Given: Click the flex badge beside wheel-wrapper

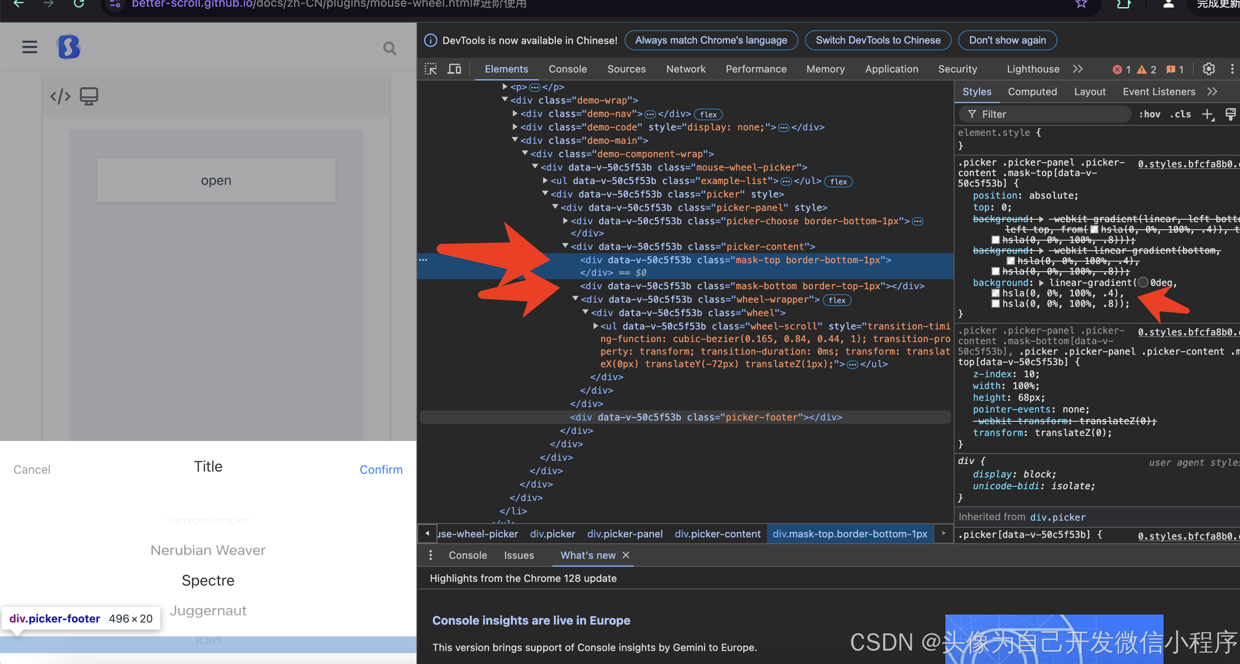Looking at the screenshot, I should click(x=837, y=300).
